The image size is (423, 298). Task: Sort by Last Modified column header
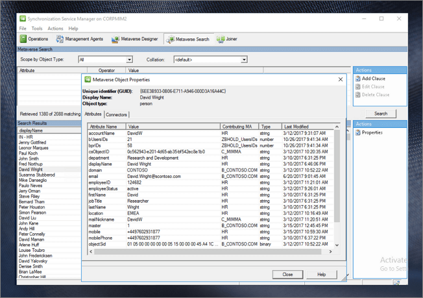[308, 127]
